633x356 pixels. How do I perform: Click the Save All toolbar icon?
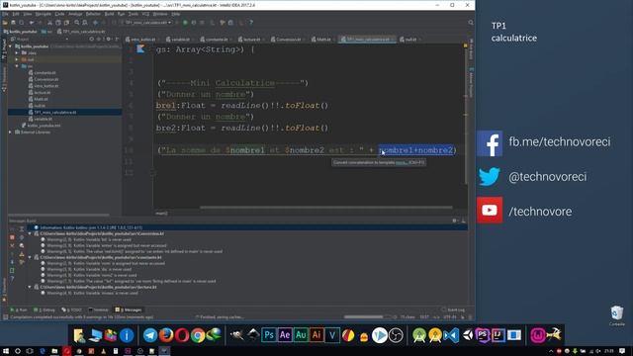(x=13, y=23)
